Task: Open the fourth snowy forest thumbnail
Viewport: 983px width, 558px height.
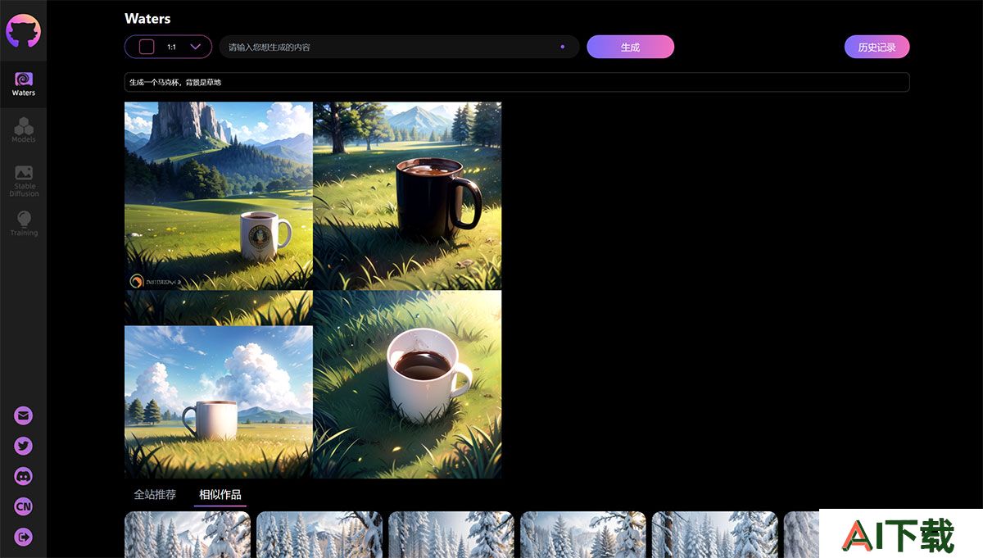Action: point(583,534)
